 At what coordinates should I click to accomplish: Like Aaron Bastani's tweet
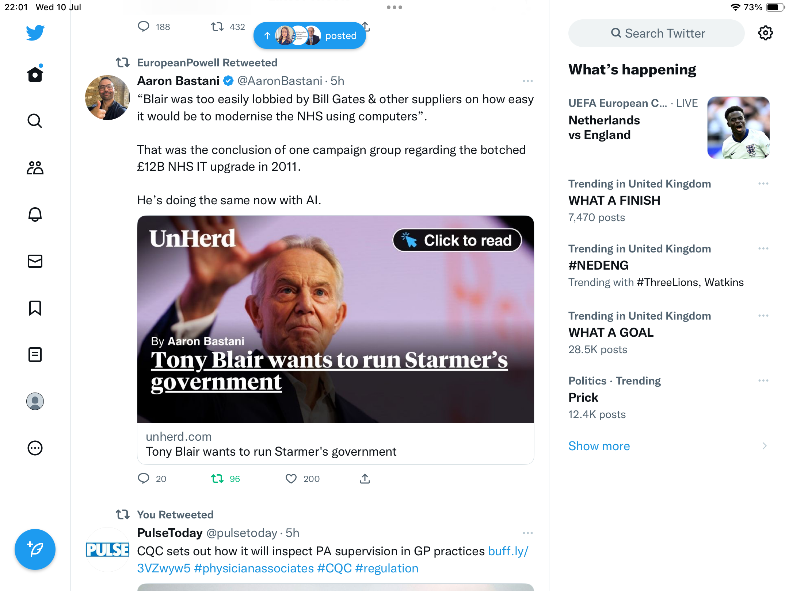click(x=291, y=479)
